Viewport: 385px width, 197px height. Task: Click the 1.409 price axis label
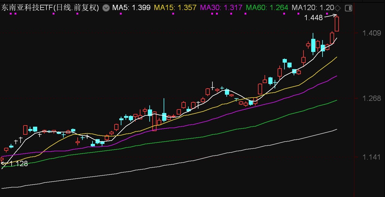click(372, 33)
